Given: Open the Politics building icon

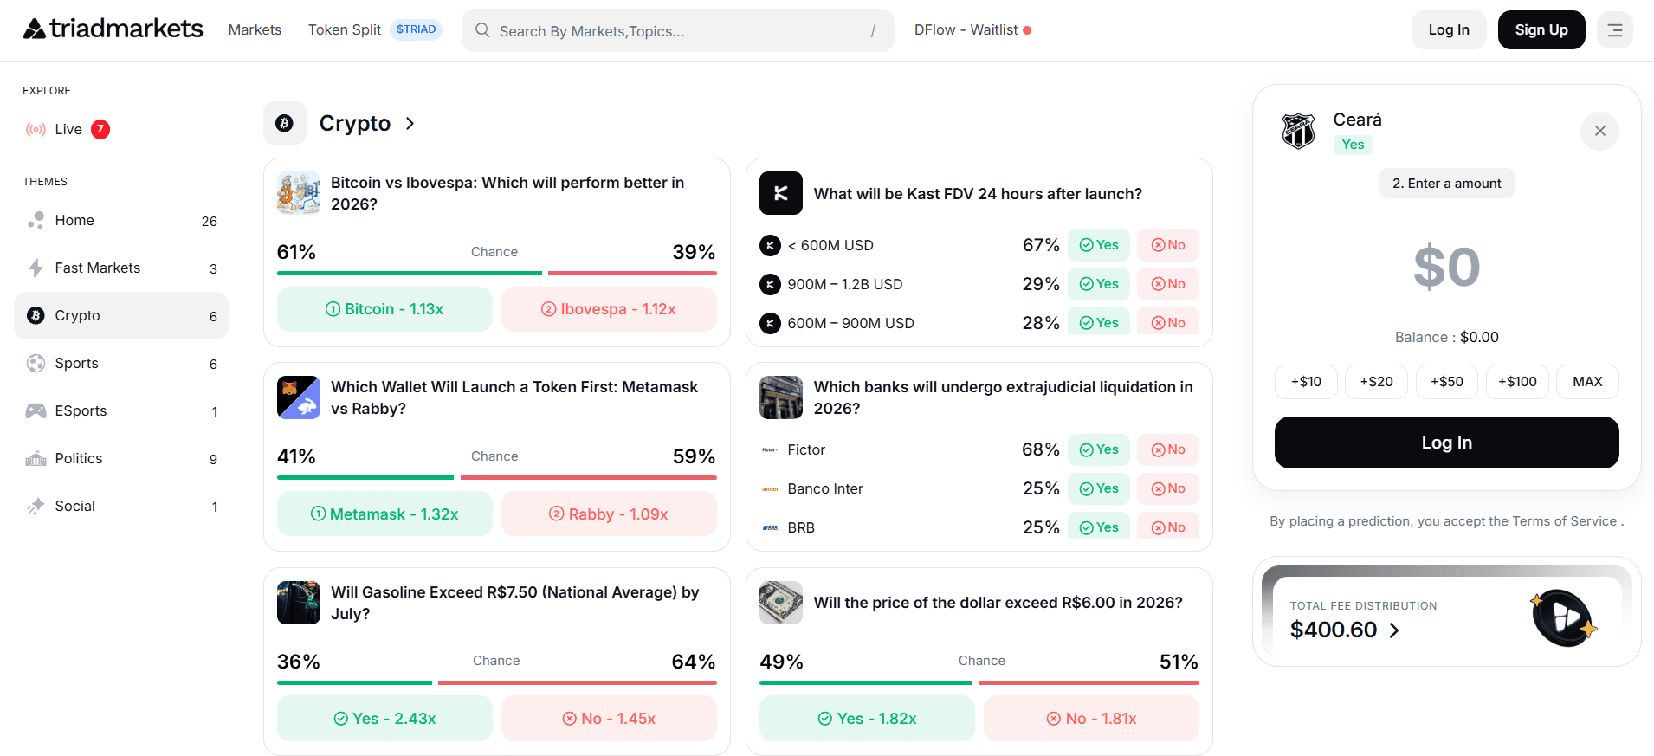Looking at the screenshot, I should [36, 459].
